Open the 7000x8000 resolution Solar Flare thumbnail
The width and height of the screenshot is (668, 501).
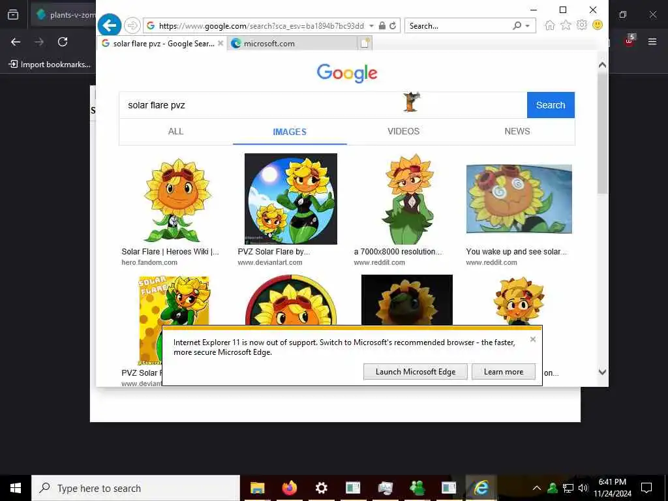pos(407,199)
